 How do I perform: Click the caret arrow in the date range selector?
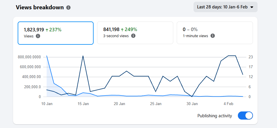252,7
